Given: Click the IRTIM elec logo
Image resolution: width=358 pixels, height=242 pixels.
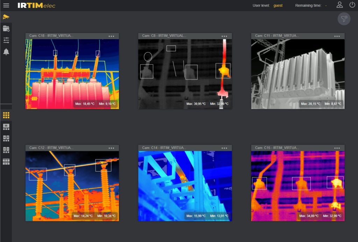Looking at the screenshot, I should coord(36,6).
